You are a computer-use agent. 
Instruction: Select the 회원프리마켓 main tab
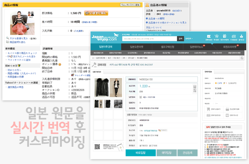point(230,47)
